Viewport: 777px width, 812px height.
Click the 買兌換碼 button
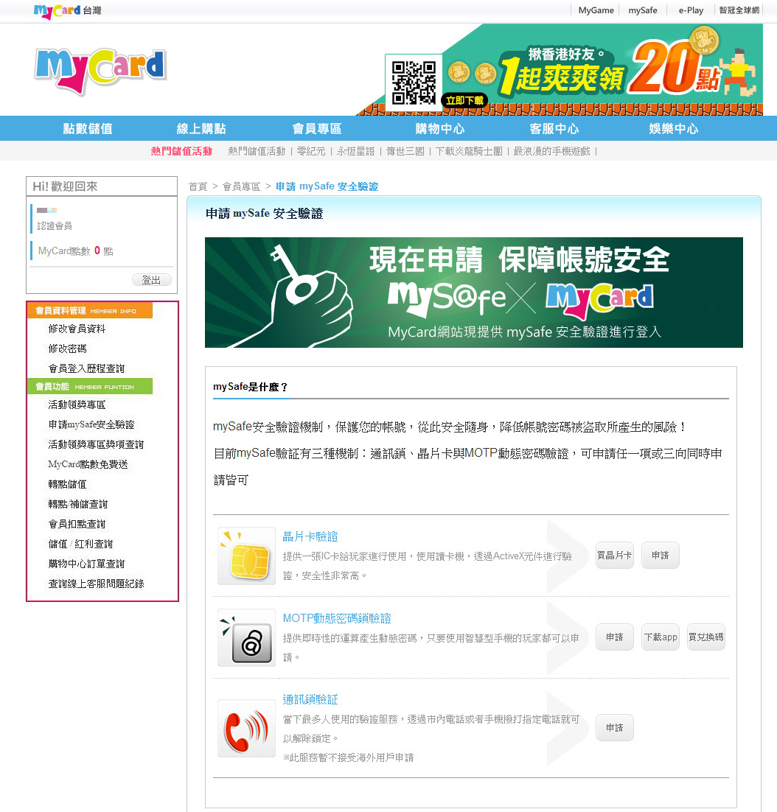click(x=705, y=637)
